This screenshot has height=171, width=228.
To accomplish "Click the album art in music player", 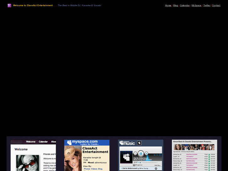I will click(126, 157).
